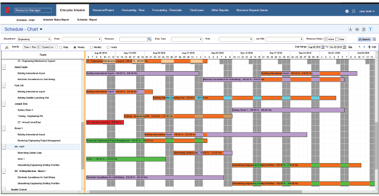Viewport: 379px width, 196px height.
Task: Collapse the David Gupta group
Action: click(x=3, y=67)
